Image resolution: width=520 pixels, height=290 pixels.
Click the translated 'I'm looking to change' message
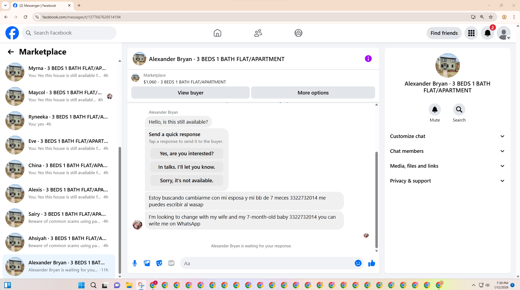(244, 220)
